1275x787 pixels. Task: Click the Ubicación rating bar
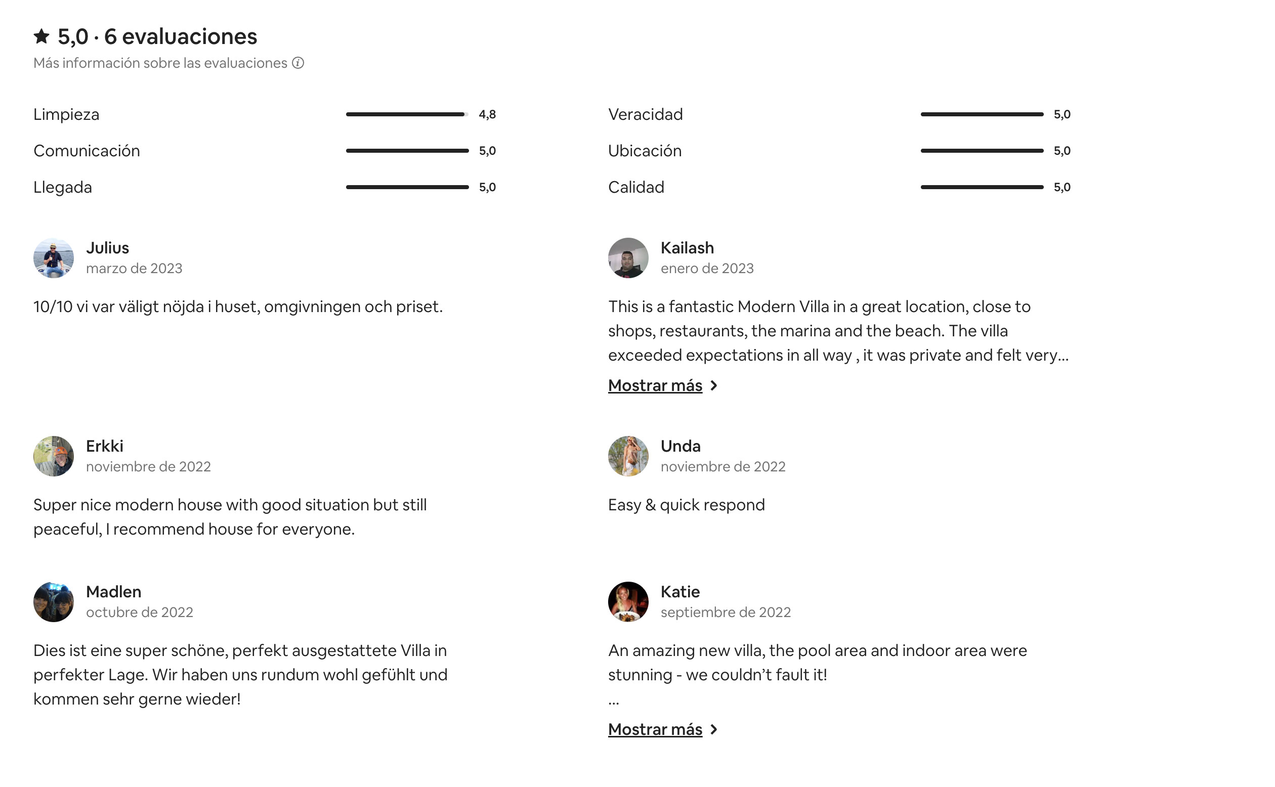(x=982, y=150)
